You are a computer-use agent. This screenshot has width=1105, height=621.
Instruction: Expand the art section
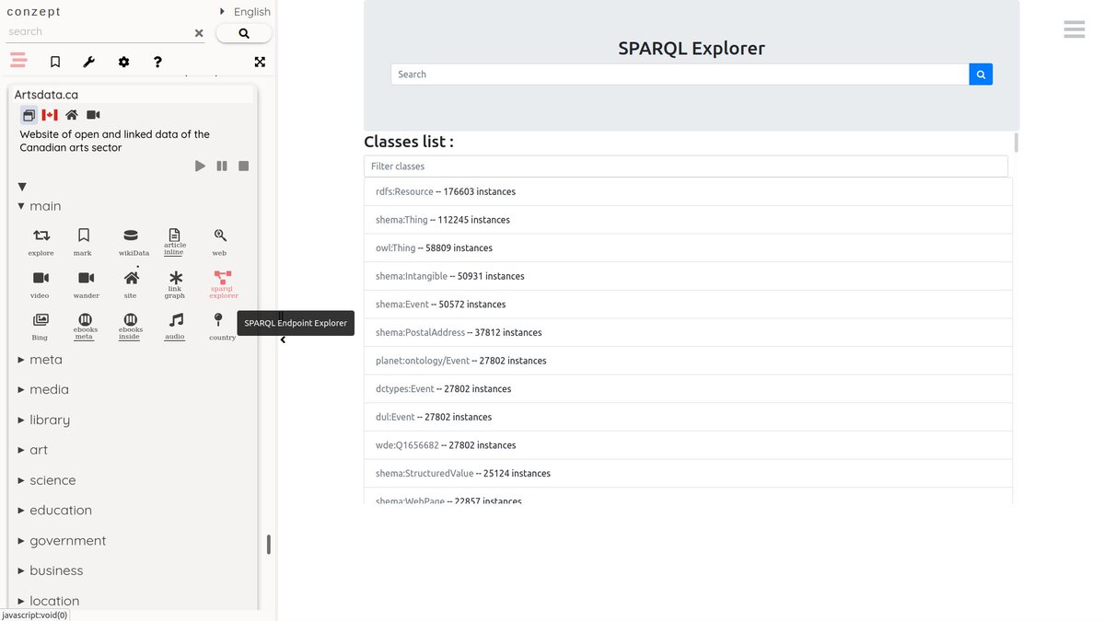coord(33,450)
